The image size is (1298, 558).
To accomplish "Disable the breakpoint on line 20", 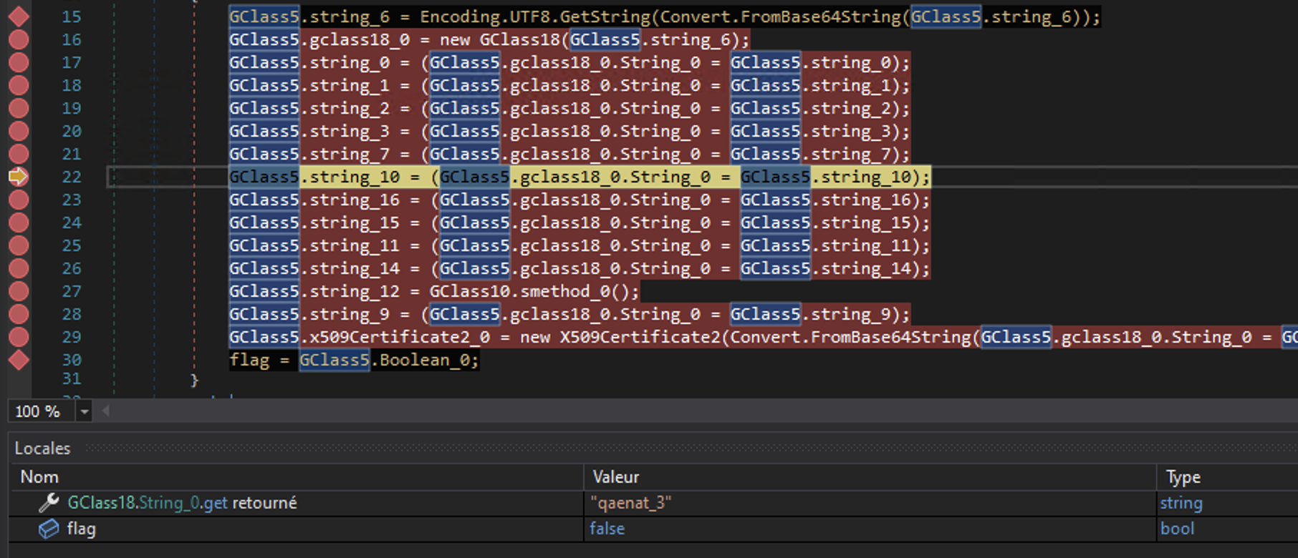I will [x=19, y=131].
